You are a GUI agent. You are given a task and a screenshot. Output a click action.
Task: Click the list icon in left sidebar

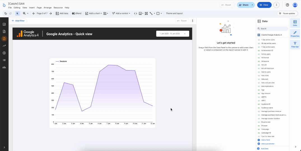(4, 60)
